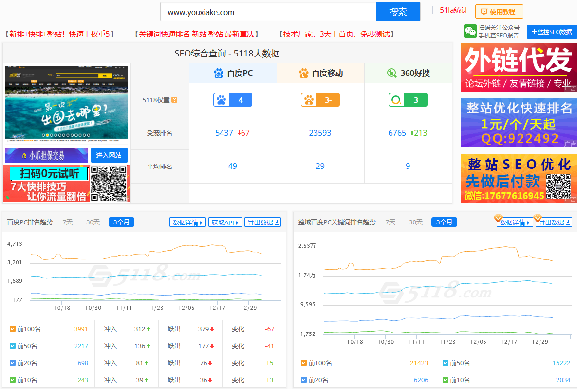Click the Baidu PC paw icon in the header
This screenshot has height=389, width=577.
click(219, 73)
